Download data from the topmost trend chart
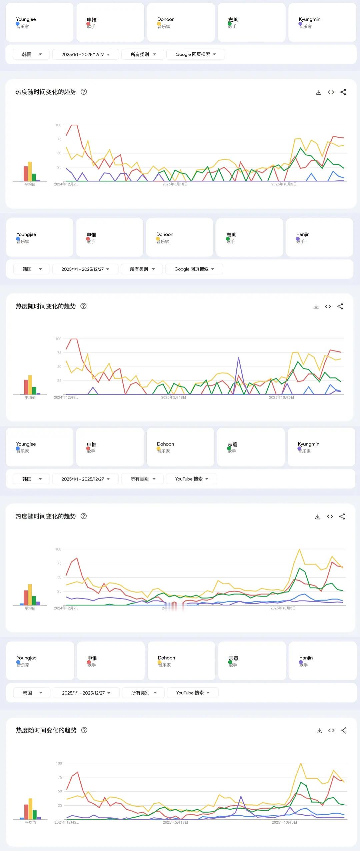 pyautogui.click(x=319, y=92)
